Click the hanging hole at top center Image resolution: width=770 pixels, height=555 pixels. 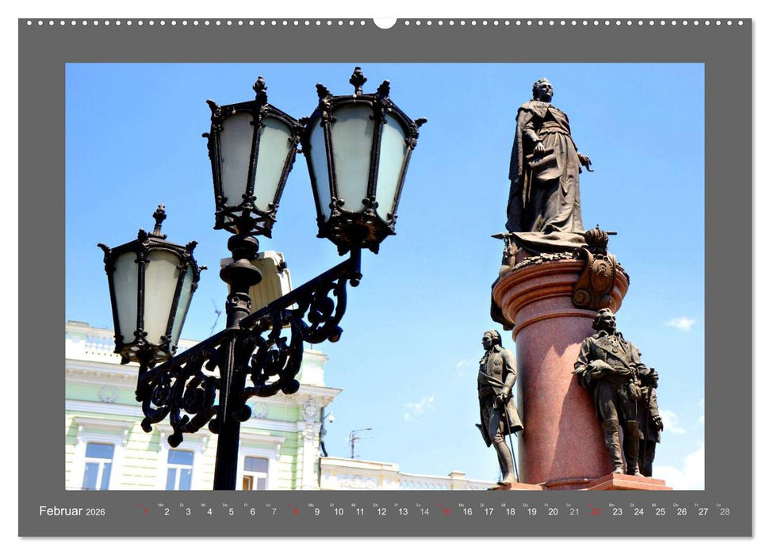[x=385, y=22]
